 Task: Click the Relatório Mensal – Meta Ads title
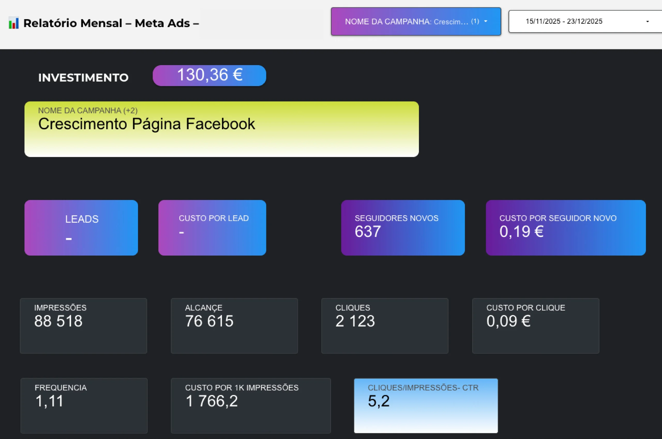coord(111,23)
